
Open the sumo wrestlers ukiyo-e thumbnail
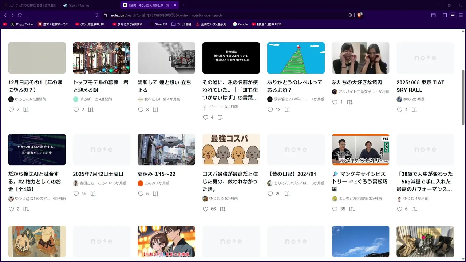point(37,241)
